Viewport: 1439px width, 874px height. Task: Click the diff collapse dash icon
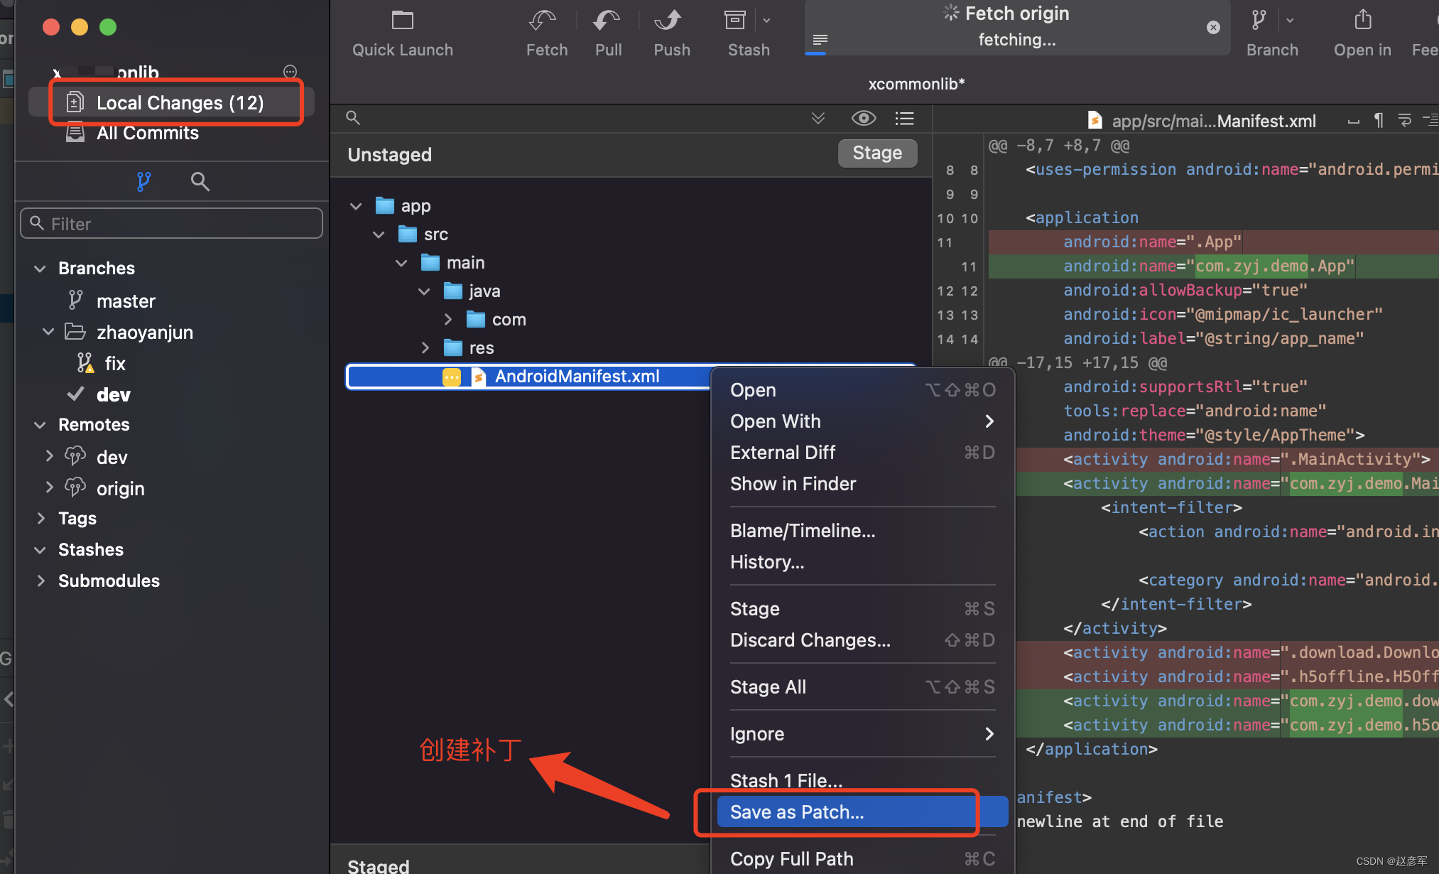click(x=1354, y=122)
